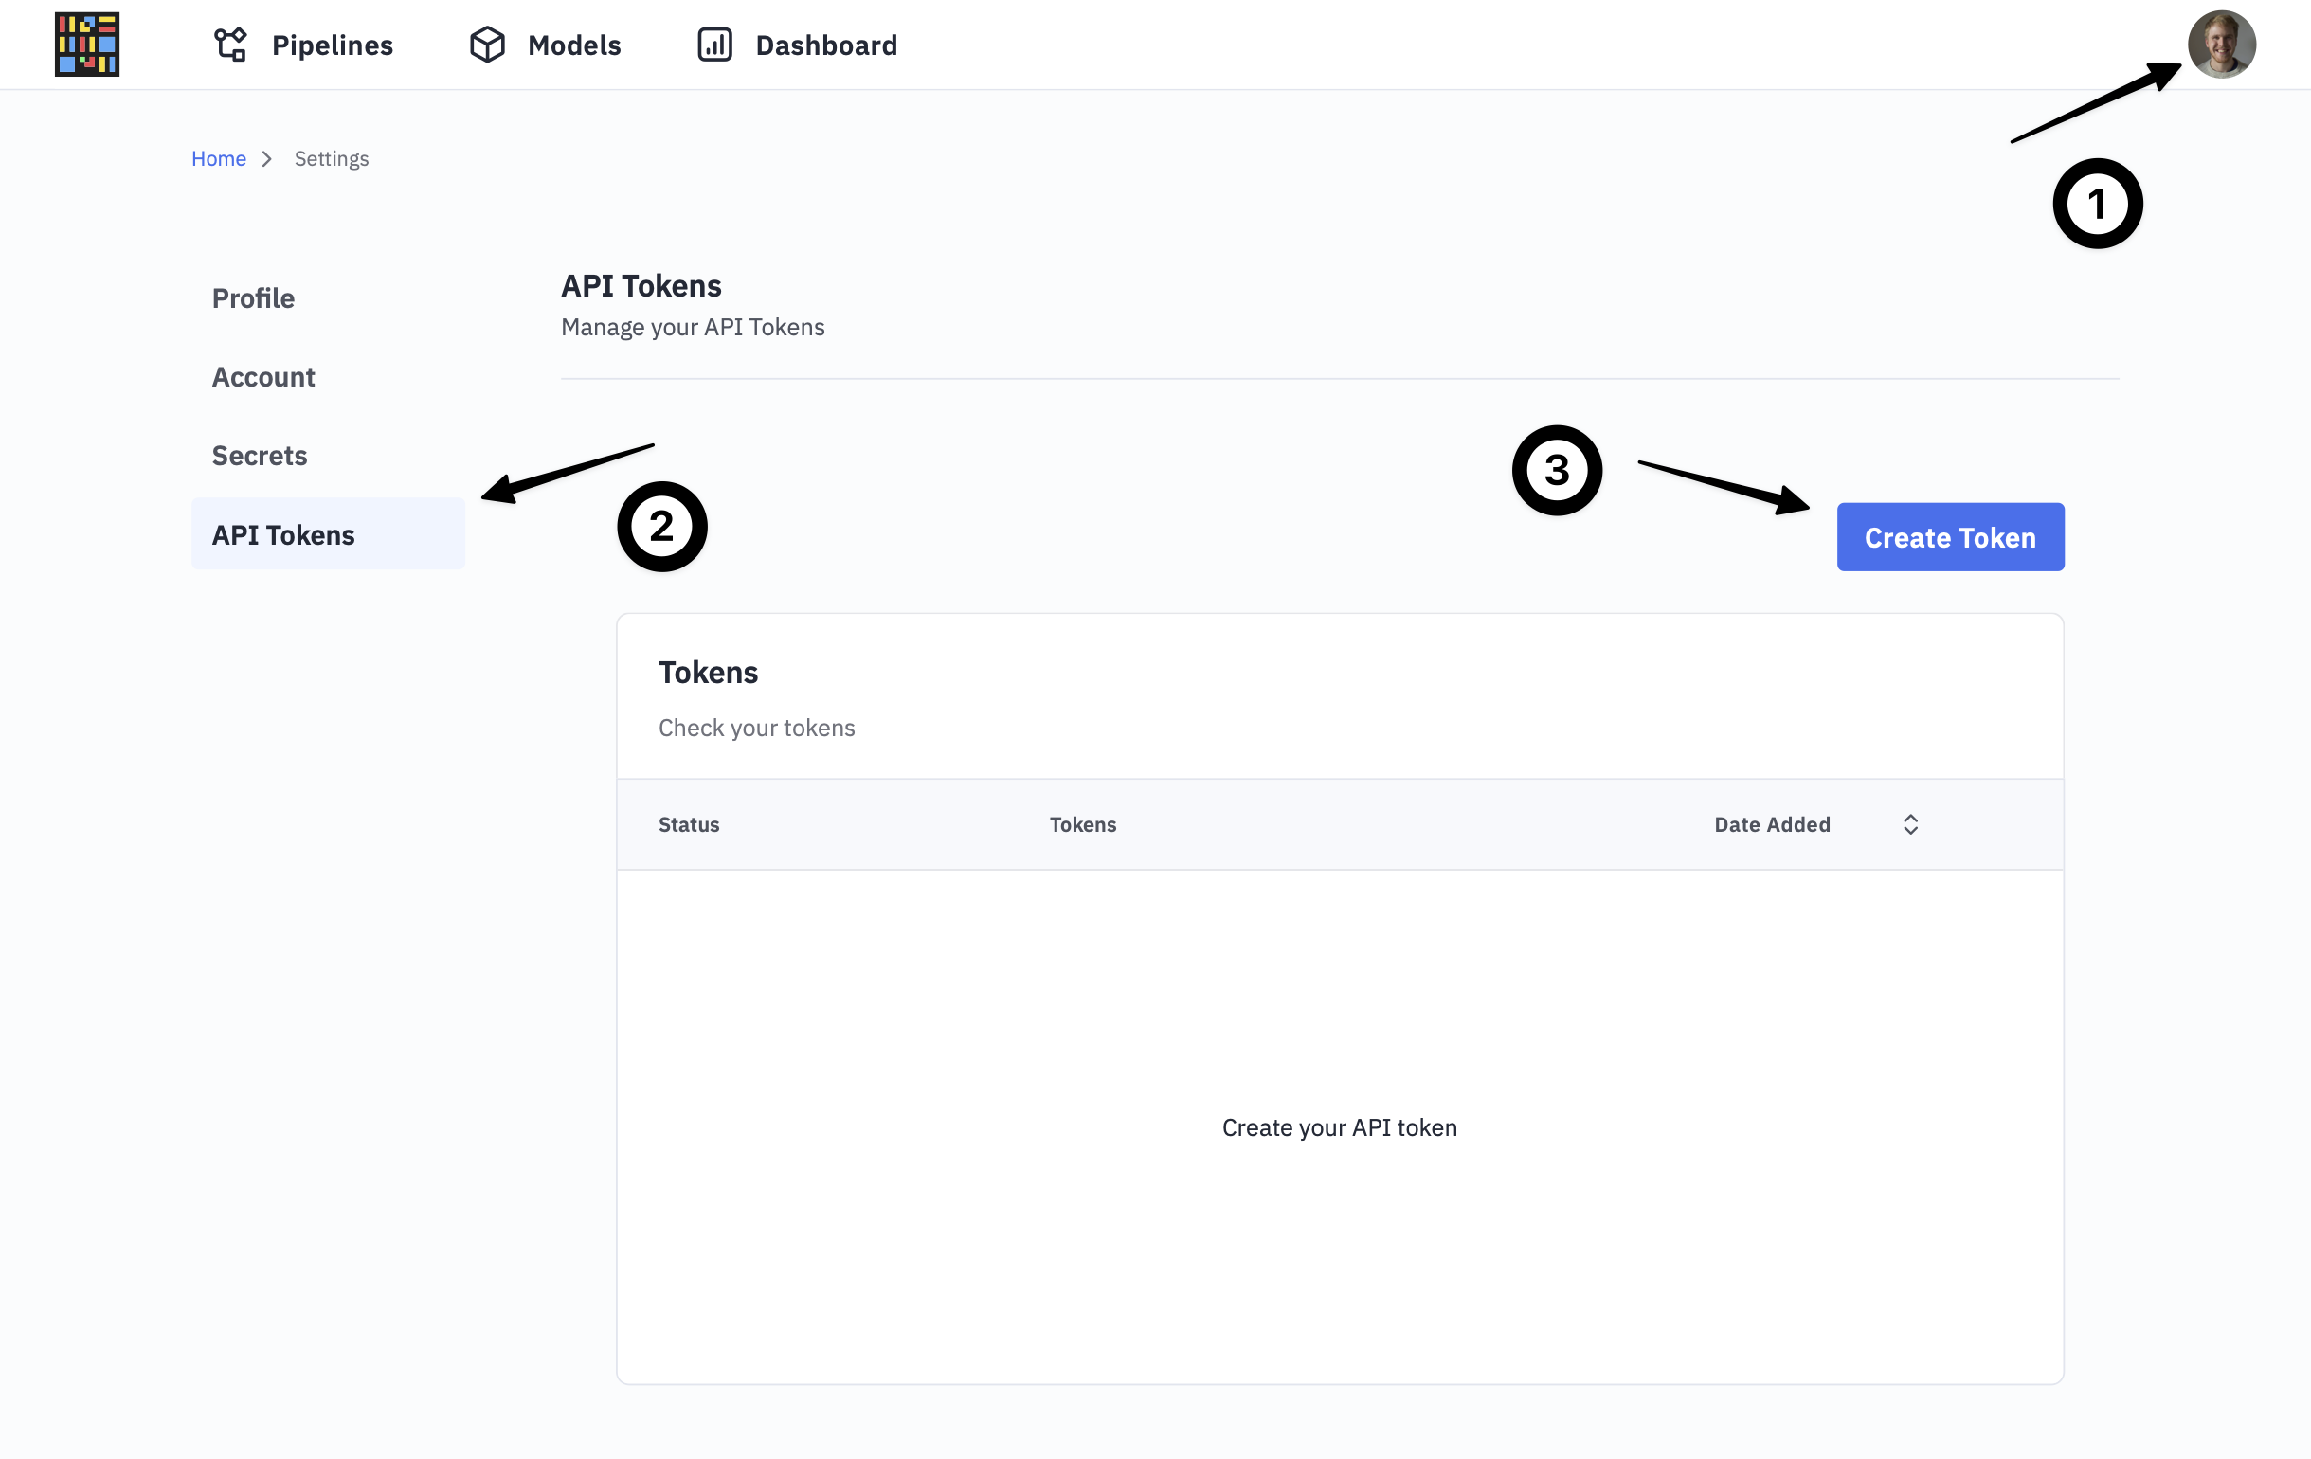
Task: Select the Profile settings tab
Action: click(252, 298)
